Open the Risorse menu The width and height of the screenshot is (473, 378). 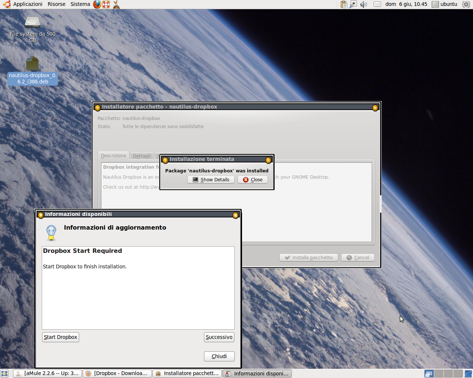(57, 4)
